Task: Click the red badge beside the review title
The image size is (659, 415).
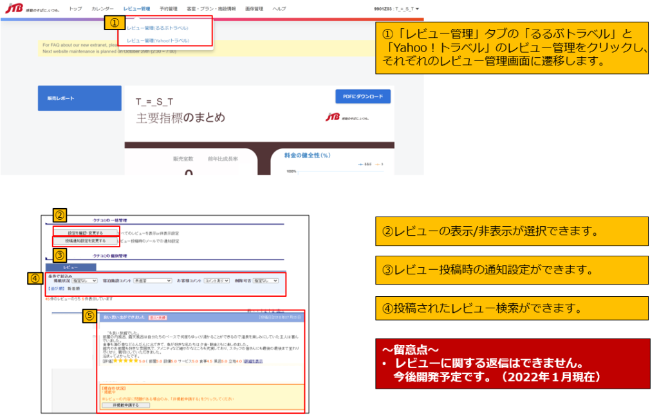Action: (158, 317)
